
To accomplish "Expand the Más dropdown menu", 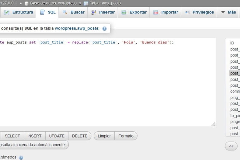I will (x=228, y=12).
